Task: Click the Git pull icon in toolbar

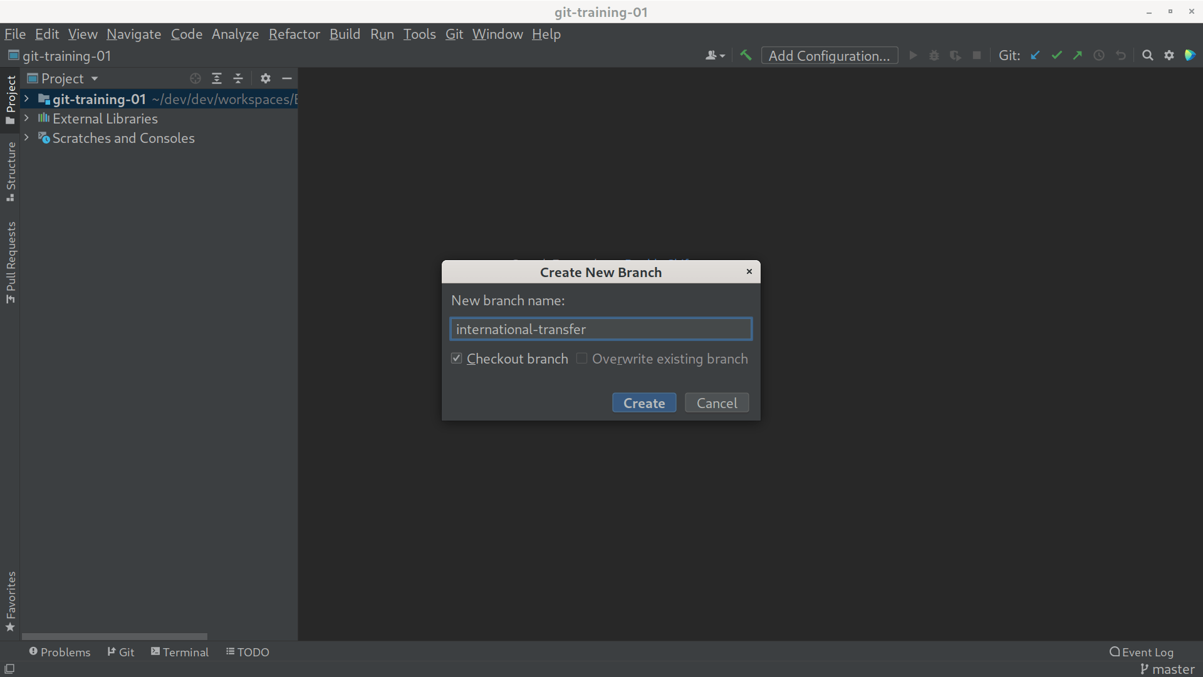Action: pos(1034,55)
